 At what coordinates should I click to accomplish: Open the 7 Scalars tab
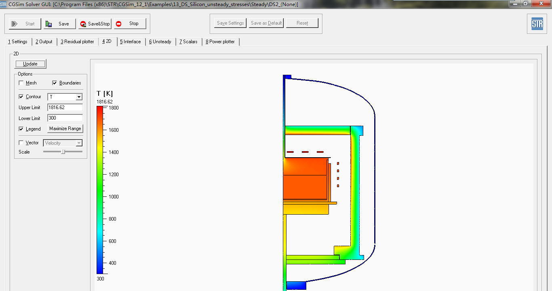(189, 42)
